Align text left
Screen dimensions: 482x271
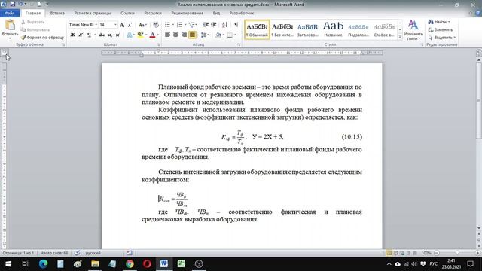167,35
